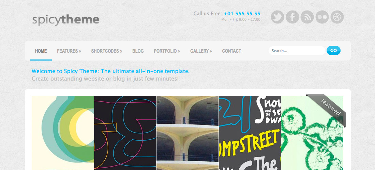Open the Dribbble social icon
This screenshot has width=375, height=170.
[337, 17]
